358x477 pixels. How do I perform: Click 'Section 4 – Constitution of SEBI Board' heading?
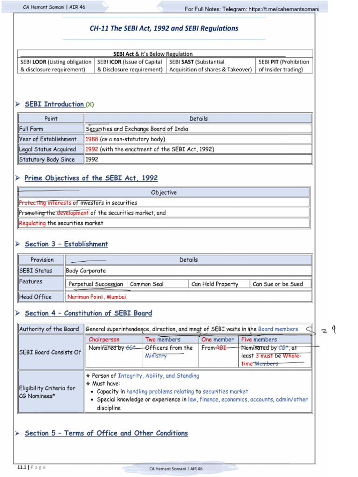pos(88,313)
